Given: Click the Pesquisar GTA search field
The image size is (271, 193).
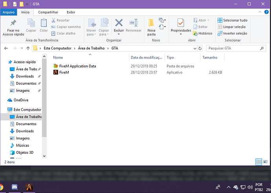Looking at the screenshot, I should [x=234, y=48].
